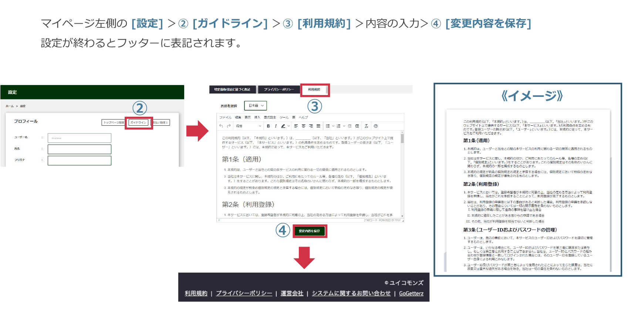Viewport: 631px width, 312px height.
Task: Switch to 特定商取引法に基づく表記 tab
Action: [232, 89]
